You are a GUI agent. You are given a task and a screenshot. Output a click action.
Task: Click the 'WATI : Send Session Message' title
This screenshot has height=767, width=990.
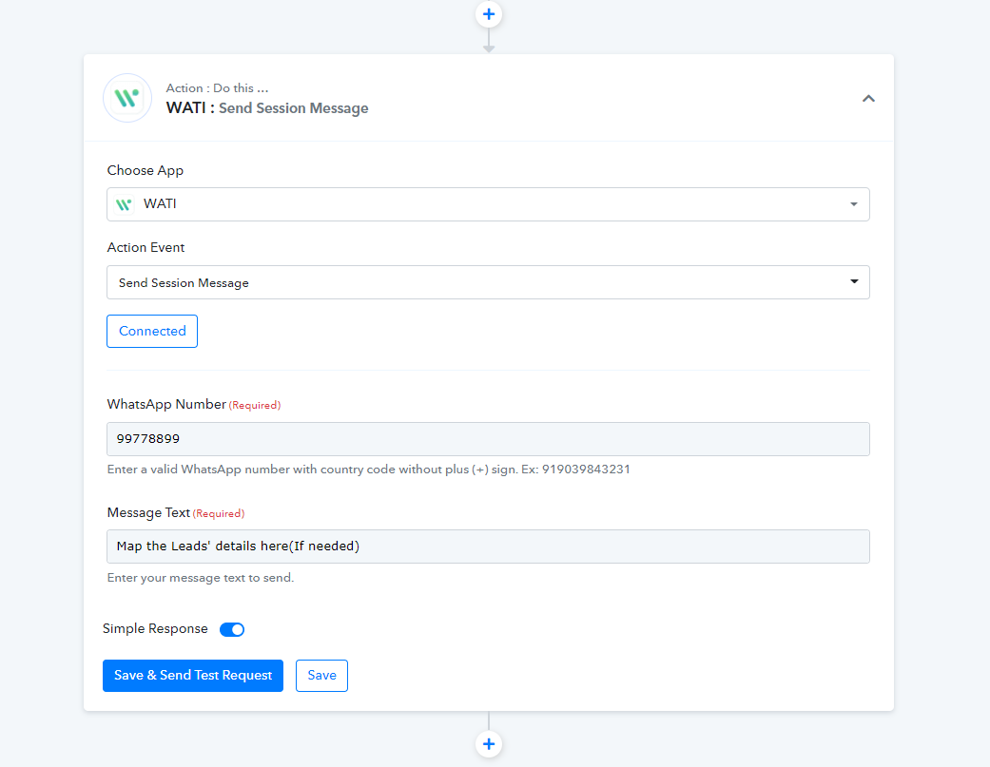coord(267,107)
